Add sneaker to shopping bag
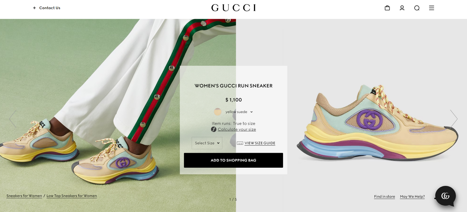Viewport: 467px width, 212px height. pyautogui.click(x=233, y=160)
